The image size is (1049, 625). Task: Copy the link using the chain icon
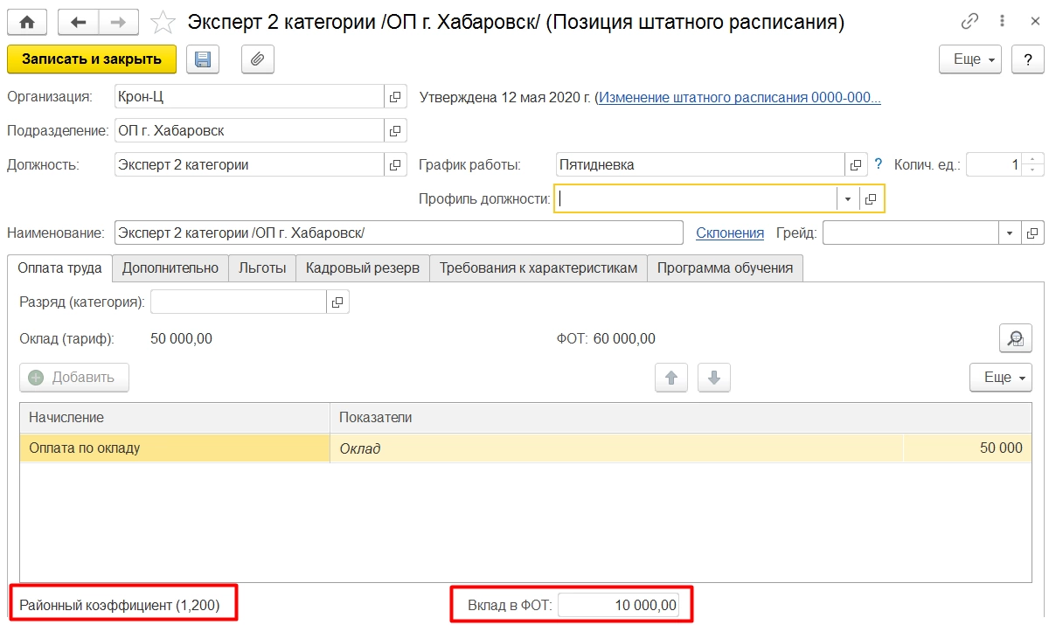tap(969, 22)
